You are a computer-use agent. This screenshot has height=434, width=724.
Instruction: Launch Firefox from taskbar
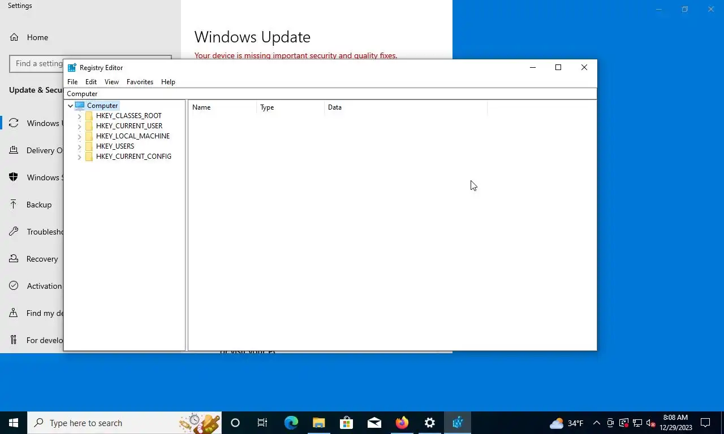tap(402, 423)
